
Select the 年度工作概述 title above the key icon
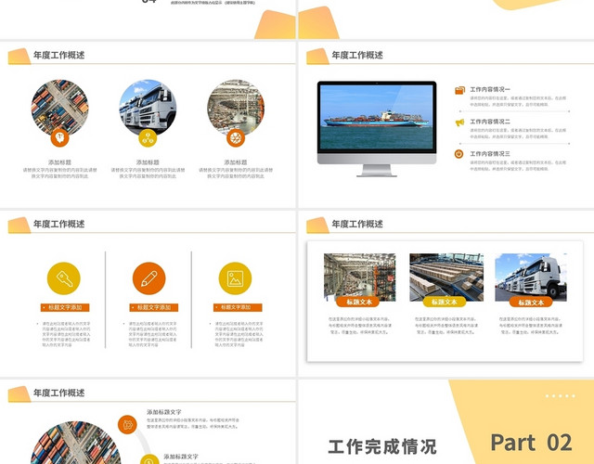pyautogui.click(x=58, y=225)
